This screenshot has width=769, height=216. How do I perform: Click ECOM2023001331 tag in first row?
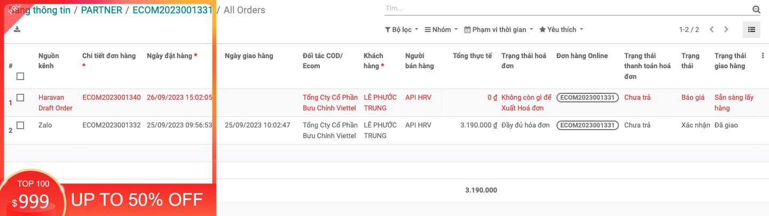pos(587,98)
